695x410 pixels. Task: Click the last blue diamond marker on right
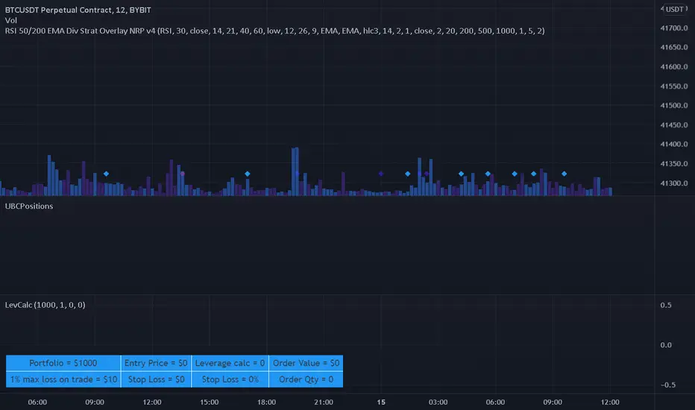564,174
